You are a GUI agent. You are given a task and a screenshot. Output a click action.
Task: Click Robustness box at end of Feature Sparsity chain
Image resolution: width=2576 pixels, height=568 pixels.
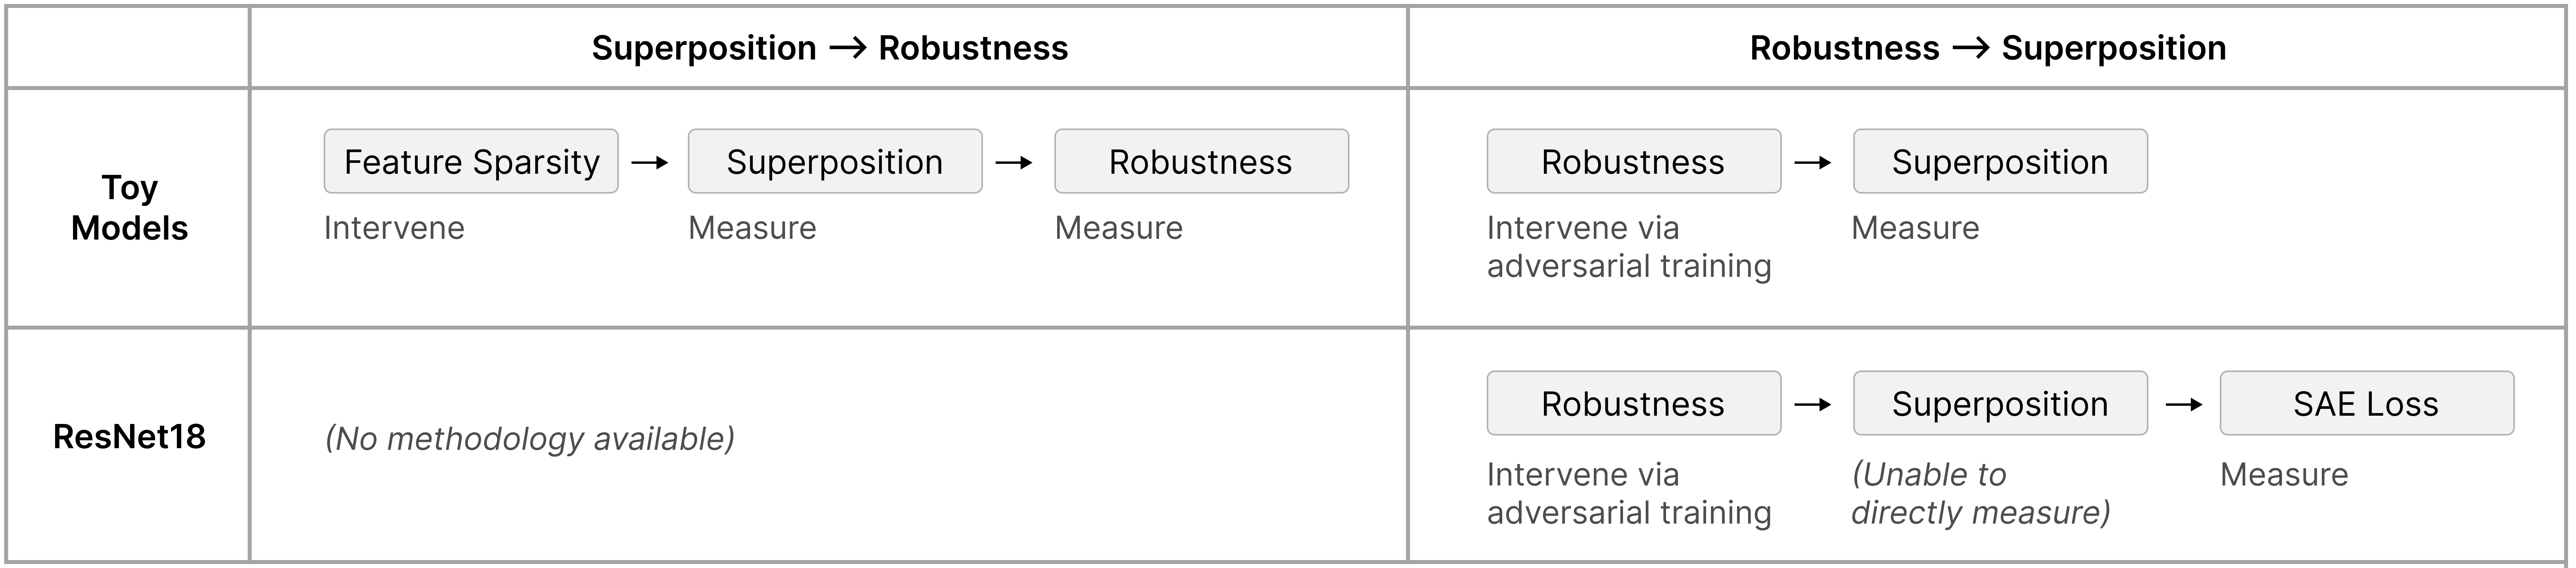tap(1201, 161)
